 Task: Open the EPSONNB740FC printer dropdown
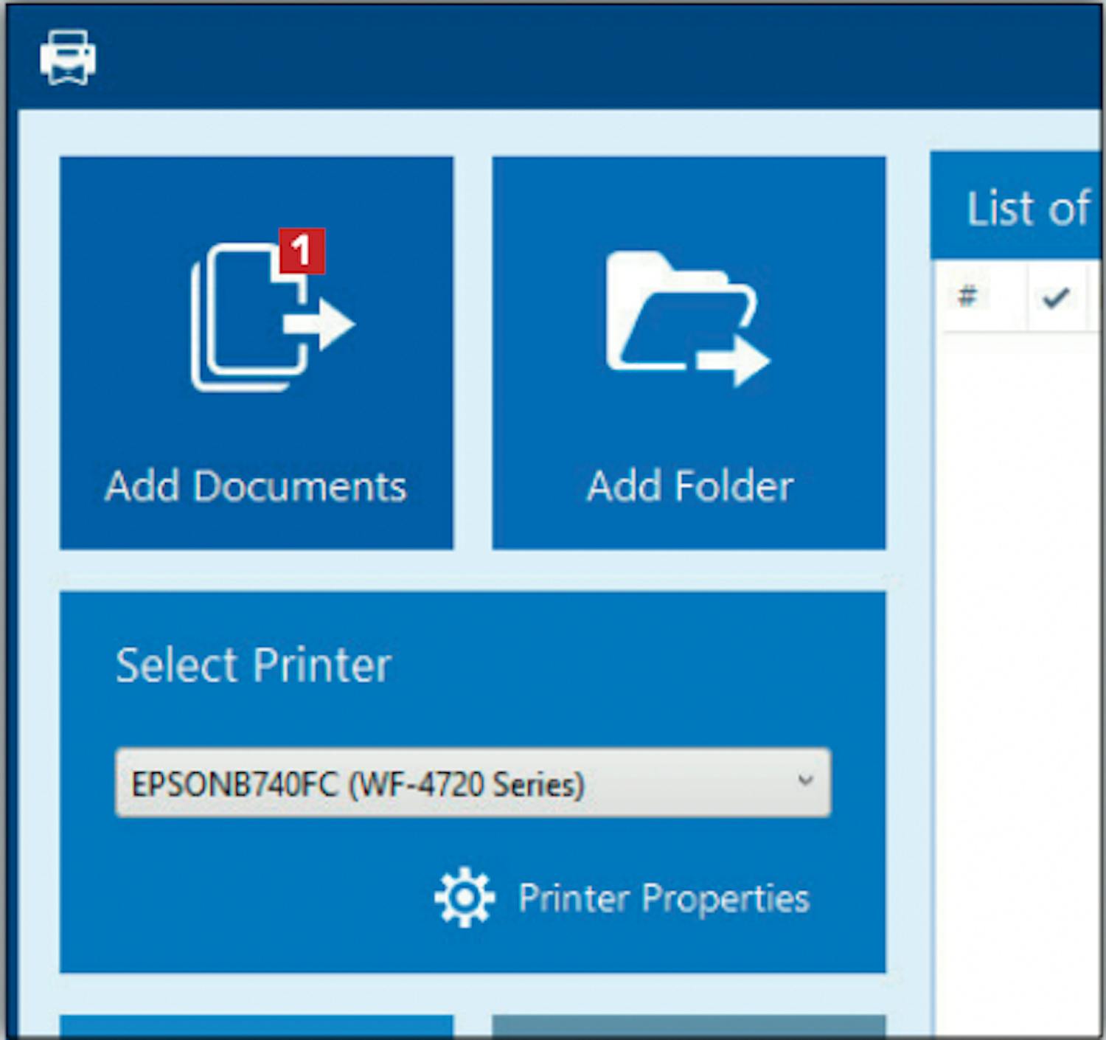tap(472, 783)
